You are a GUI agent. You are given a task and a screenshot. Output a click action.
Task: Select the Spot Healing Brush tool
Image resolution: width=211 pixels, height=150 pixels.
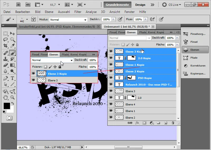click(x=5, y=53)
